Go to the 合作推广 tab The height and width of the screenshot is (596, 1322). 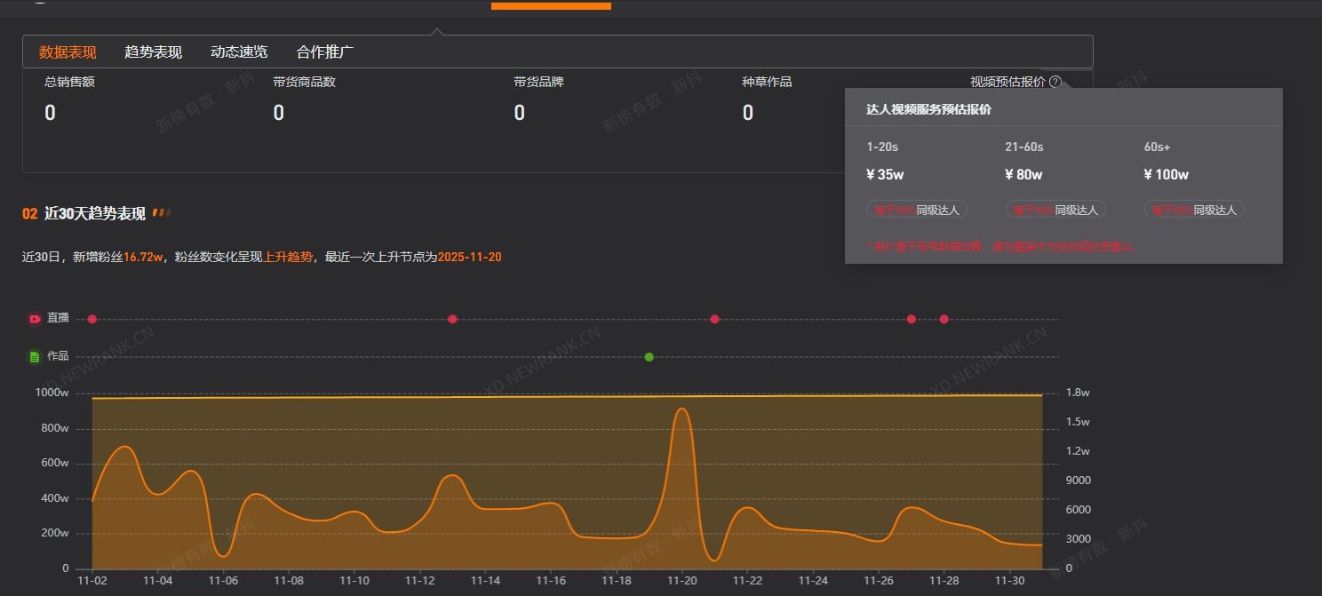click(325, 52)
